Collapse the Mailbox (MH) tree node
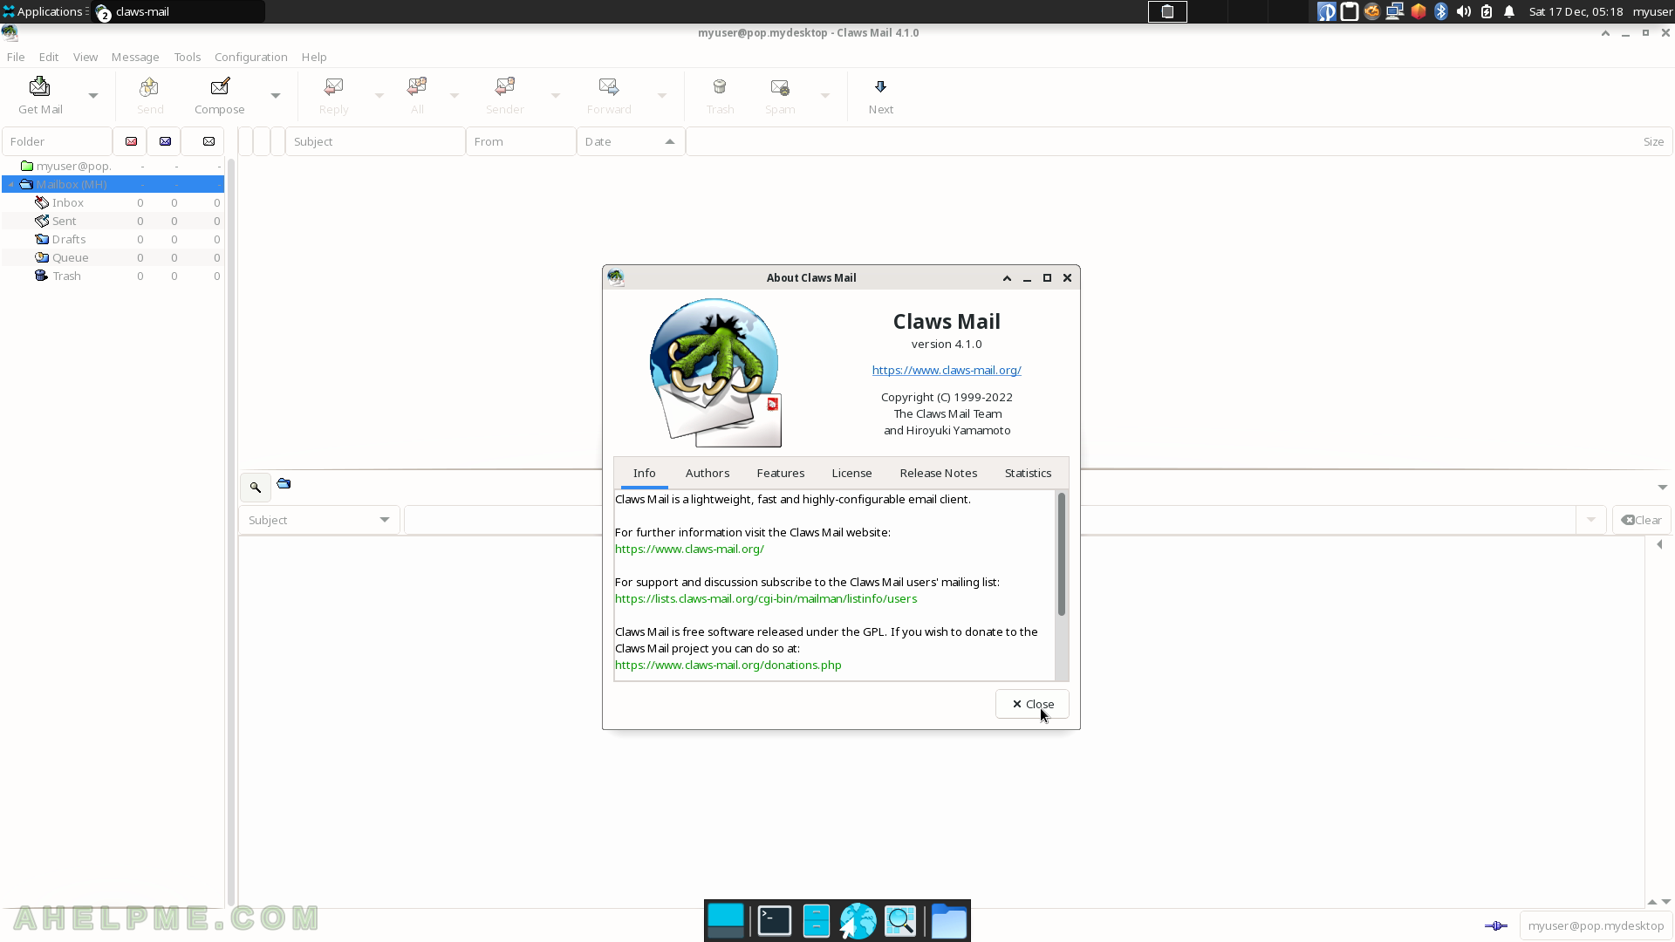1675x942 pixels. pos(11,184)
